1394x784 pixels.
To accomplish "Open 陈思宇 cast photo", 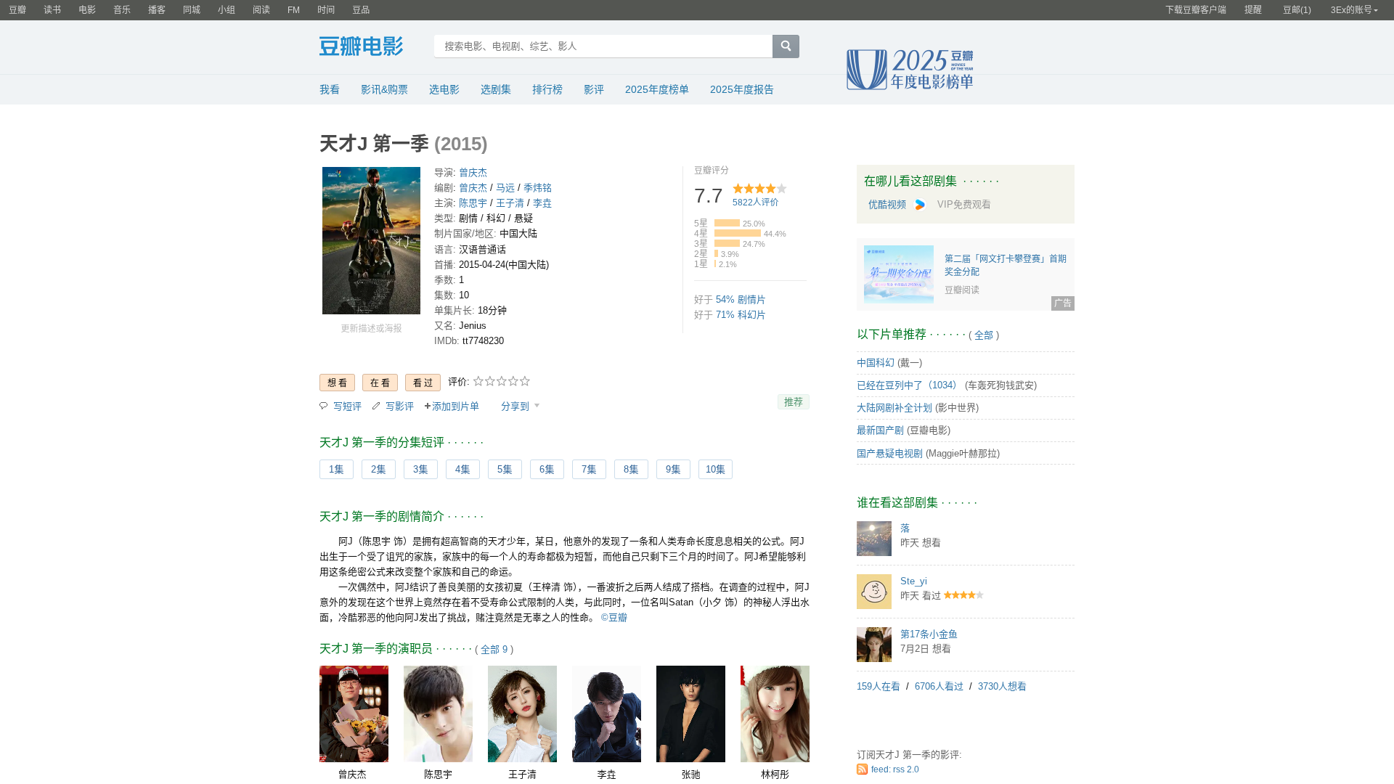I will pyautogui.click(x=438, y=714).
